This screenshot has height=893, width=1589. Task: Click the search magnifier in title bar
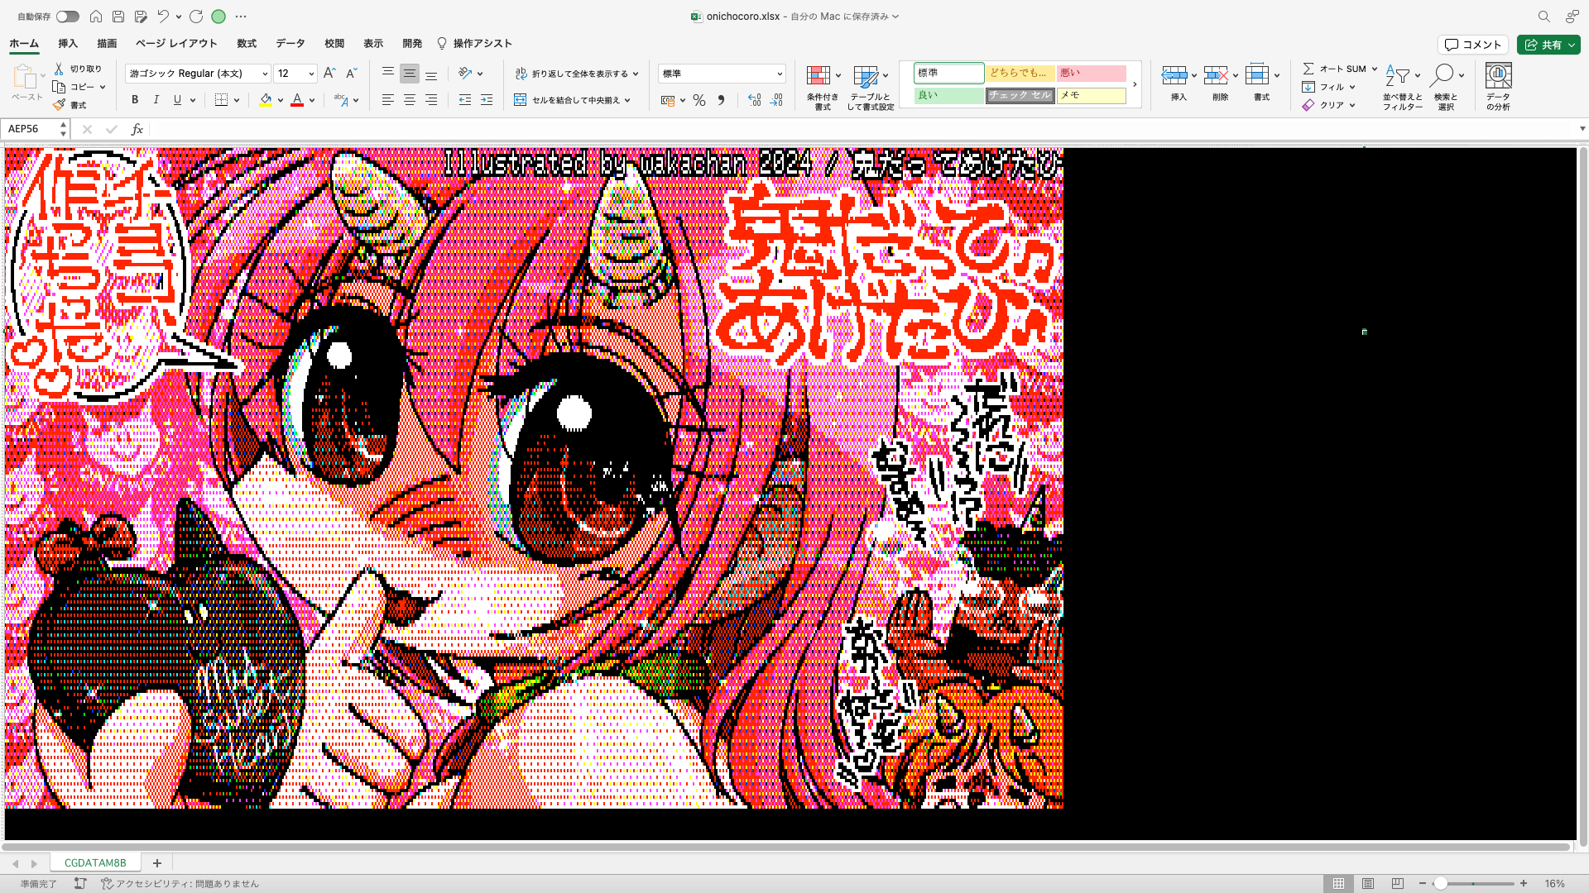(1543, 17)
